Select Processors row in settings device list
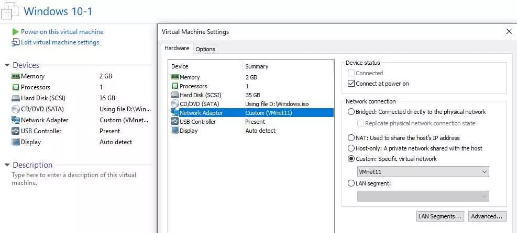 pos(251,86)
